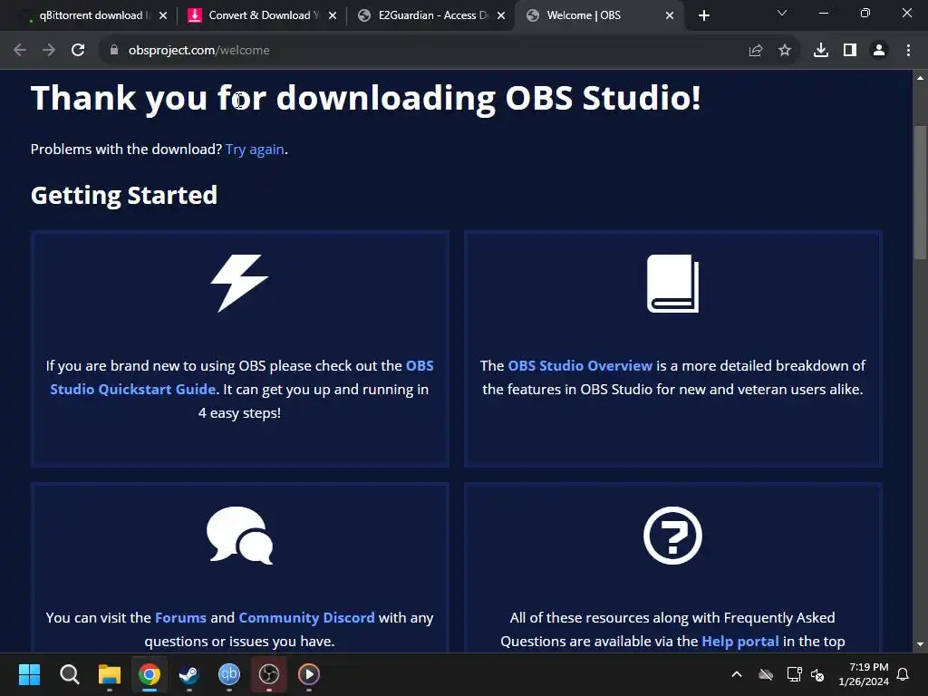Open the Help portal link
This screenshot has height=696, width=928.
(740, 641)
